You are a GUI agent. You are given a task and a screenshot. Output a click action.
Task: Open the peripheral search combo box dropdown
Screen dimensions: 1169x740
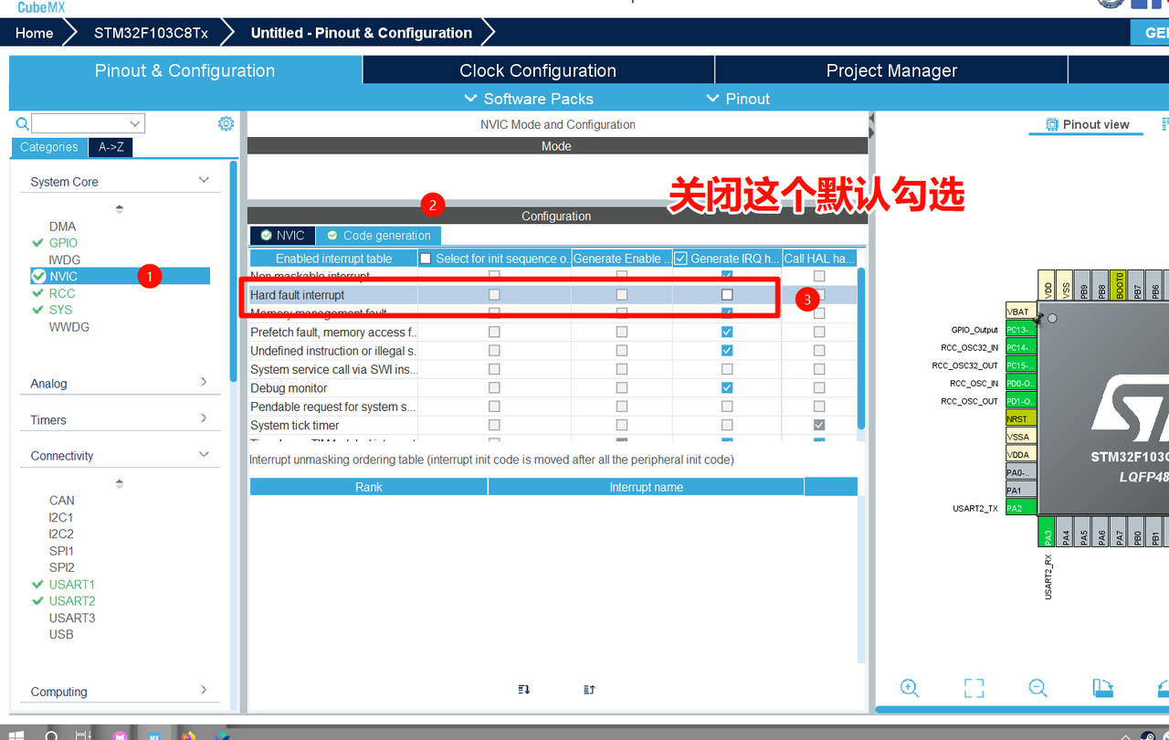(136, 123)
